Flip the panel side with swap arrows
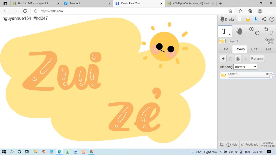 pos(222,145)
